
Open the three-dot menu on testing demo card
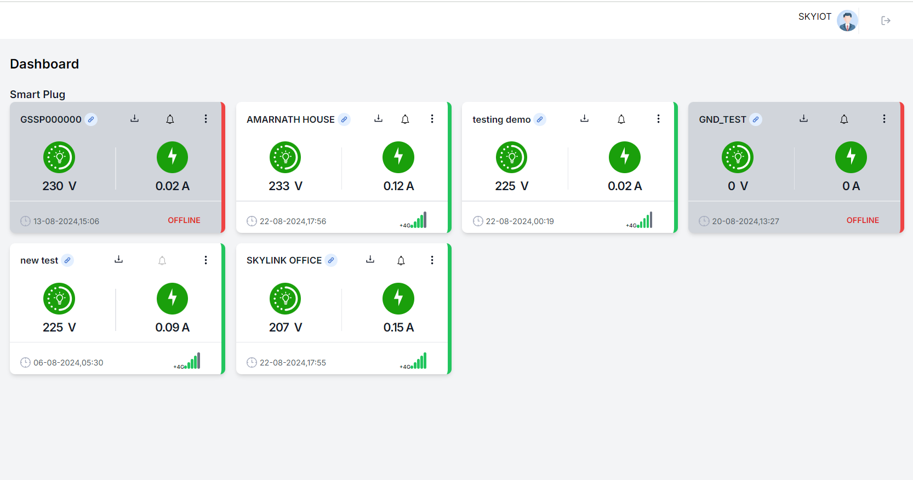pos(658,119)
